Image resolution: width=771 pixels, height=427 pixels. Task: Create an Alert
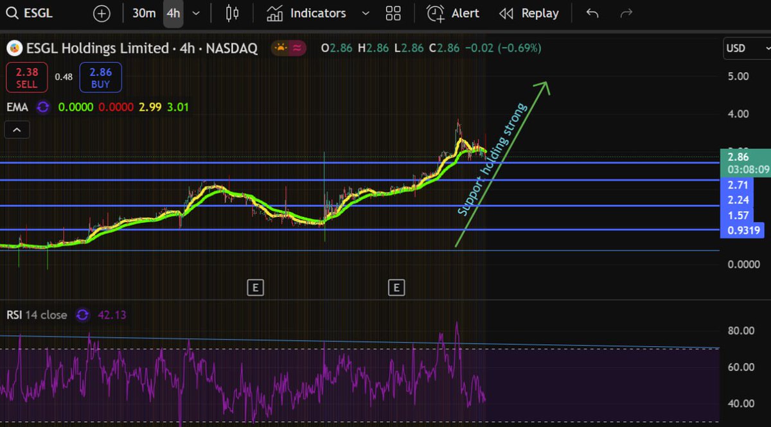tap(453, 13)
